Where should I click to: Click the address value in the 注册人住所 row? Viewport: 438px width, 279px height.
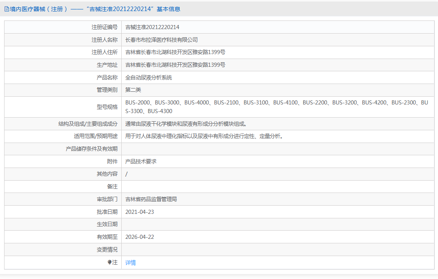click(175, 52)
